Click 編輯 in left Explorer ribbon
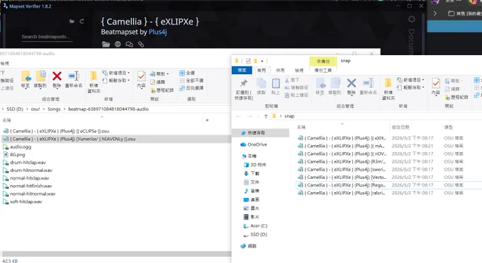Screen dimensions: 482x263 click(x=157, y=82)
